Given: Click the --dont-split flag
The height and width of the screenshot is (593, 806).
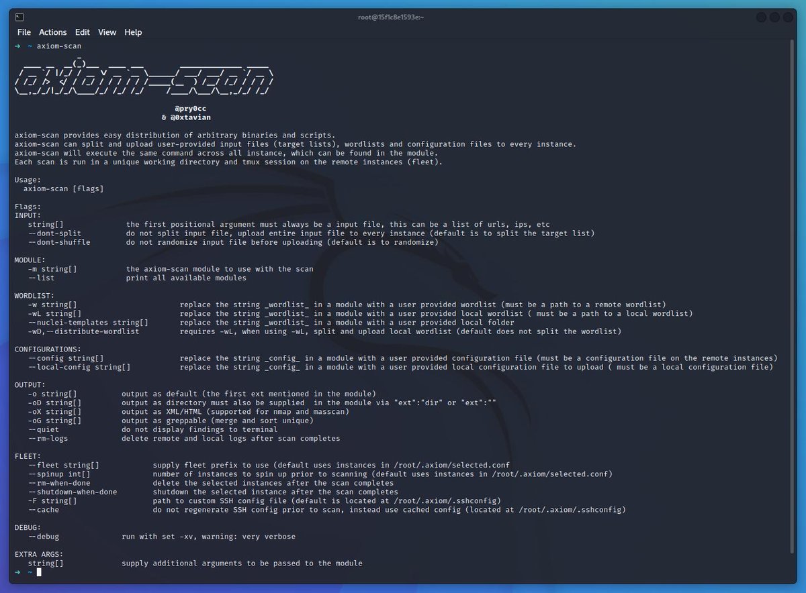Looking at the screenshot, I should pyautogui.click(x=54, y=233).
